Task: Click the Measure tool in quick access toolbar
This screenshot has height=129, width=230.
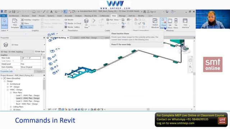Action: click(x=38, y=12)
